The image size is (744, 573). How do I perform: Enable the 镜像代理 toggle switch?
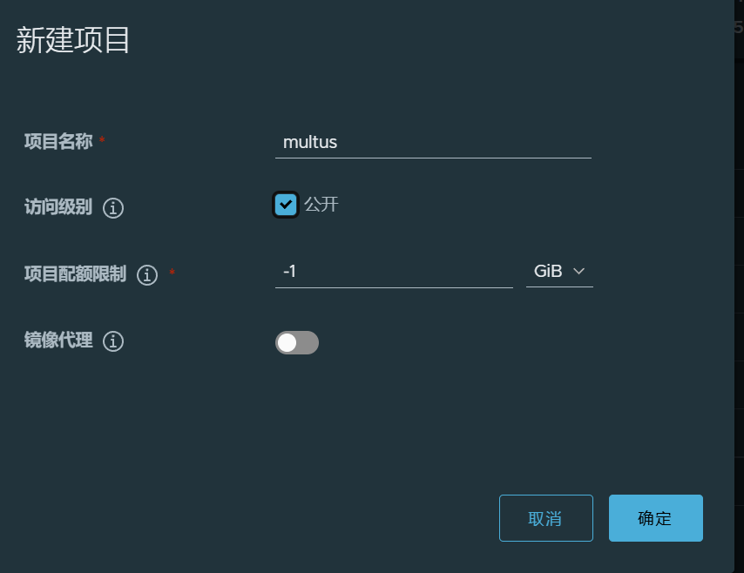(x=297, y=342)
